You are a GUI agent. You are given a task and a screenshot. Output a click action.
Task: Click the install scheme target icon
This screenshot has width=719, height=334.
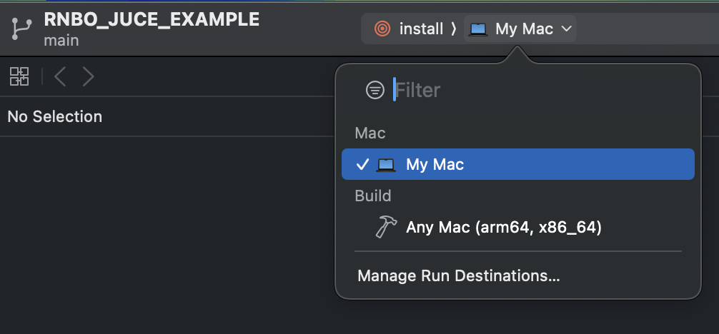coord(382,29)
